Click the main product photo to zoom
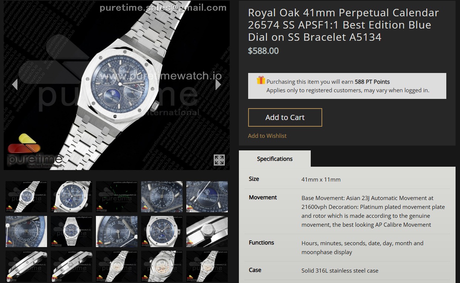460x283 pixels. click(117, 85)
